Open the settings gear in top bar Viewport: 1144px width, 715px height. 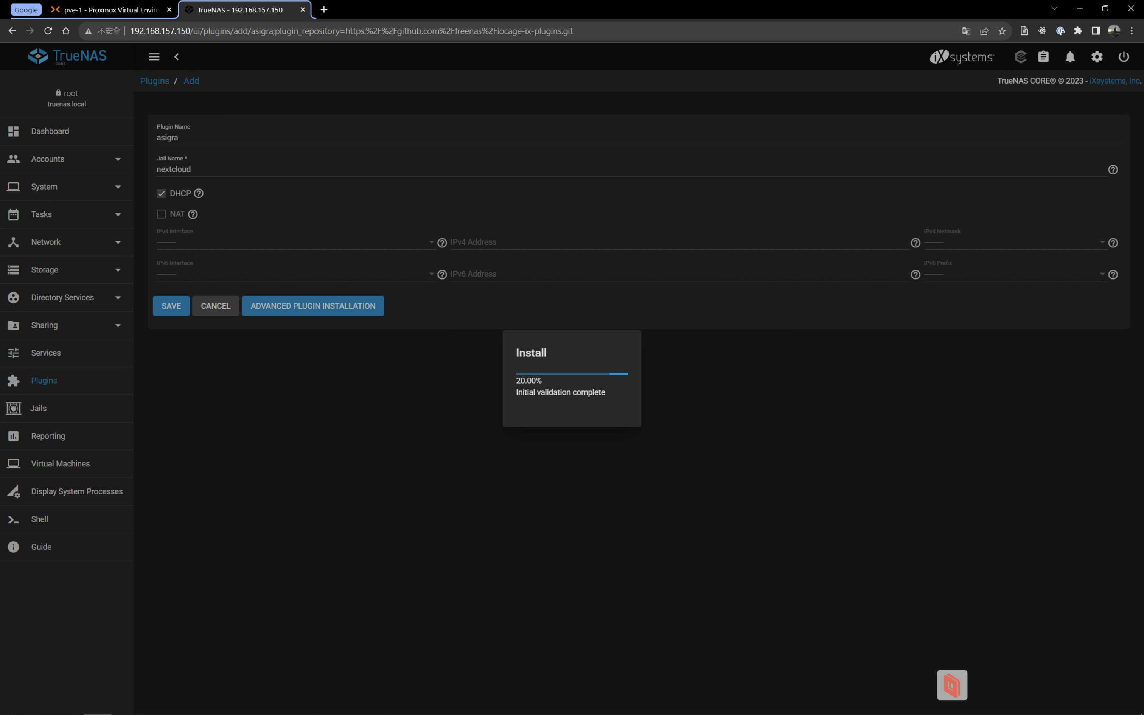pyautogui.click(x=1097, y=57)
